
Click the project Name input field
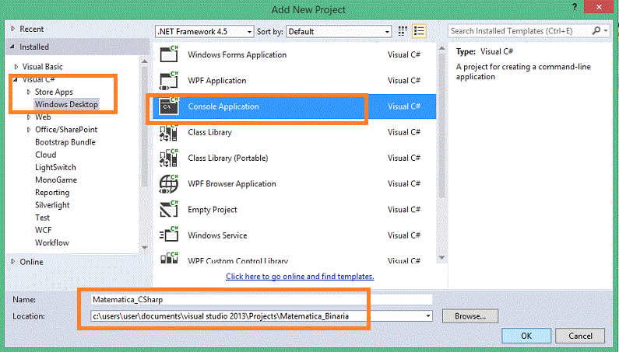pos(262,300)
